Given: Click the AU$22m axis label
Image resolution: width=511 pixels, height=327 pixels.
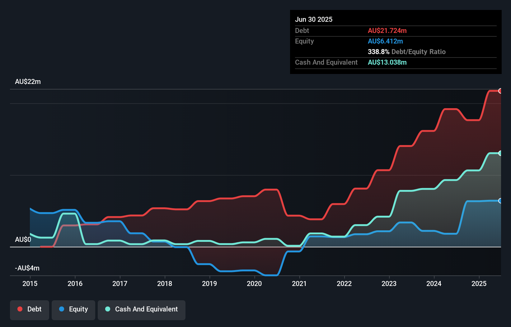Looking at the screenshot, I should (28, 81).
